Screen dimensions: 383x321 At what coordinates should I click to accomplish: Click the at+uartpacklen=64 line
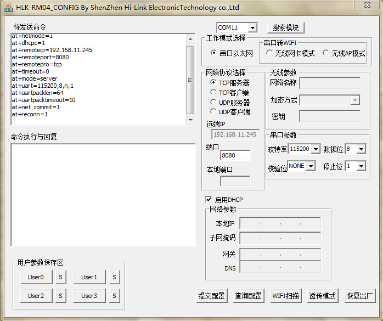click(x=38, y=93)
